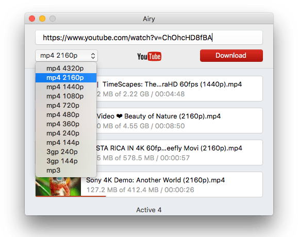Viewport: 298px width, 237px height.
Task: Click the red Download button
Action: coord(231,56)
